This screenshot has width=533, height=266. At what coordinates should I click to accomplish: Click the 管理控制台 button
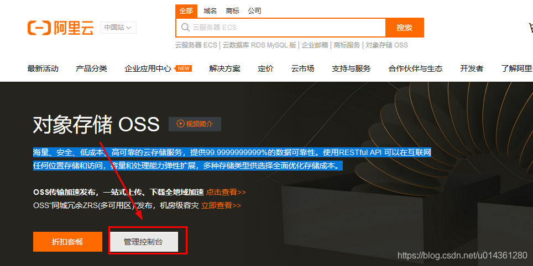[x=143, y=242]
